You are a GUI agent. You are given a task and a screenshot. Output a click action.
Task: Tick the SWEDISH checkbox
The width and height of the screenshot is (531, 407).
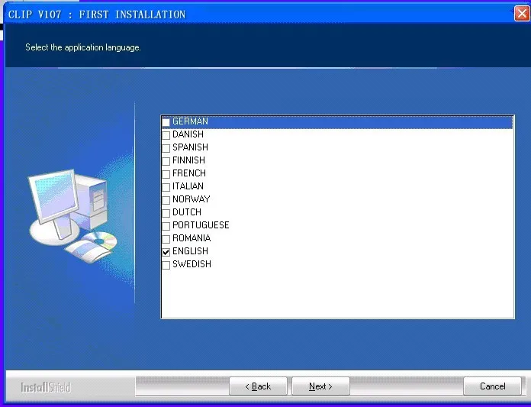click(166, 265)
